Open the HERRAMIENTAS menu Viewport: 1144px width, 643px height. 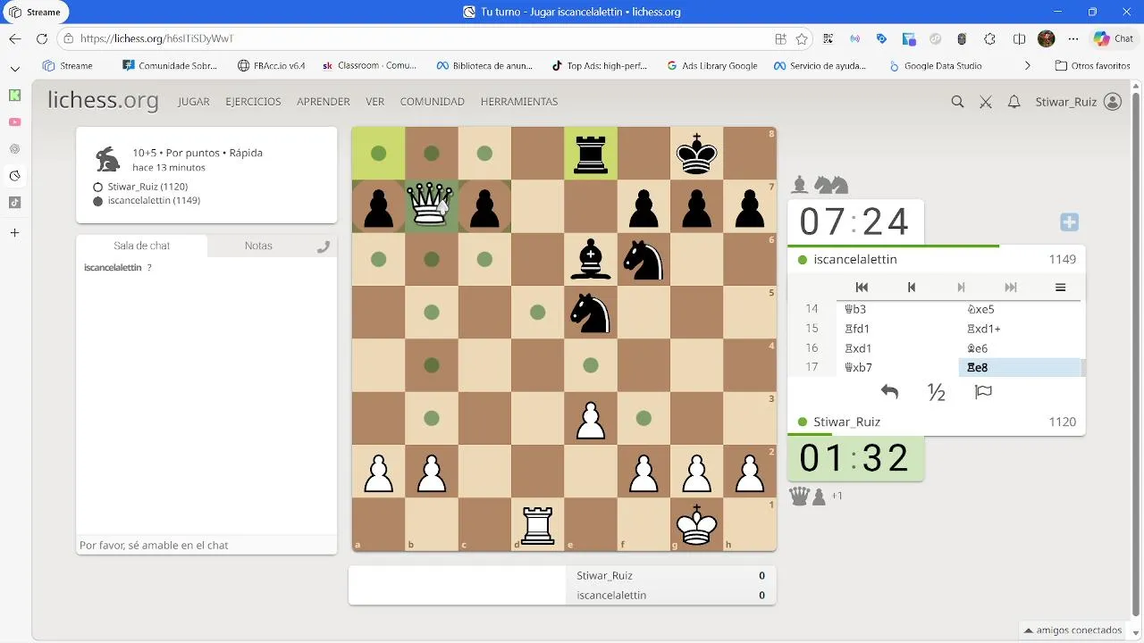tap(519, 102)
